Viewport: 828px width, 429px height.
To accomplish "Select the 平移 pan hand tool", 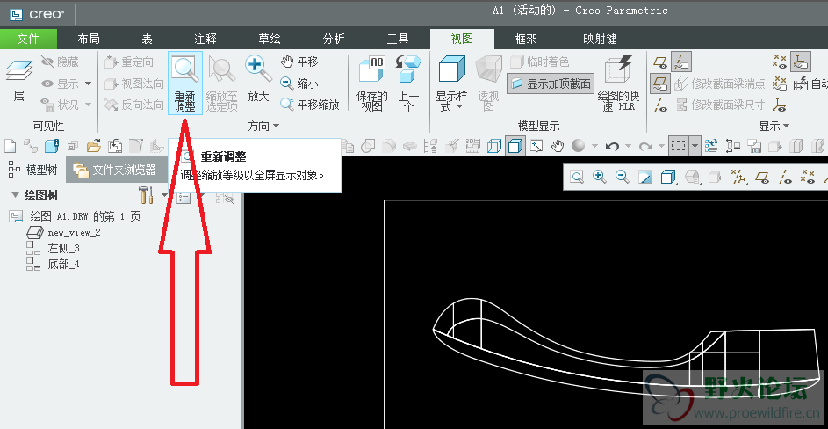I will click(299, 62).
